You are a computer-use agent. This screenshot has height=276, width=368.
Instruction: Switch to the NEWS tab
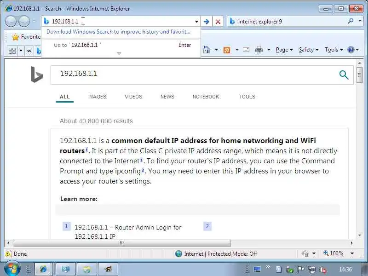click(x=167, y=97)
